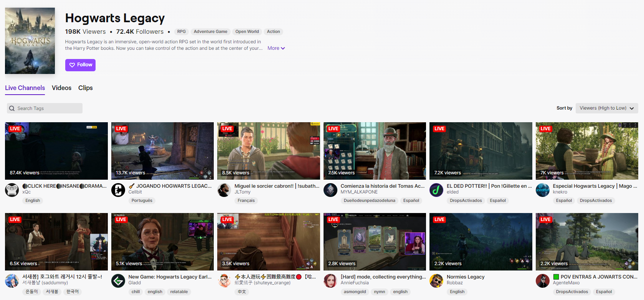Open 'Normies Legacy' stream title
The image size is (644, 300).
pos(466,277)
